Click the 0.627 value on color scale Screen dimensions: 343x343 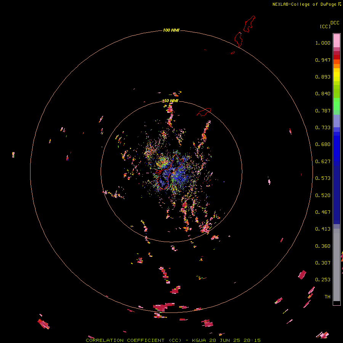click(323, 162)
